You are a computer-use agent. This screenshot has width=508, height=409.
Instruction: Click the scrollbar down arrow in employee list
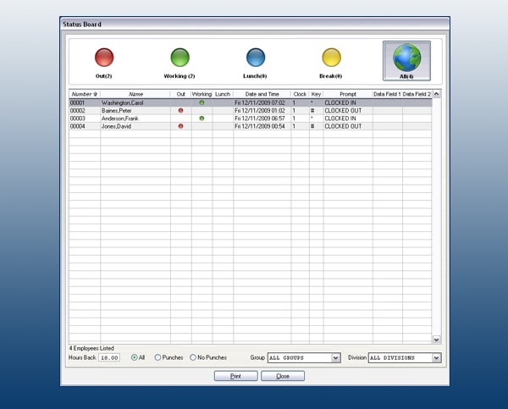[x=436, y=340]
